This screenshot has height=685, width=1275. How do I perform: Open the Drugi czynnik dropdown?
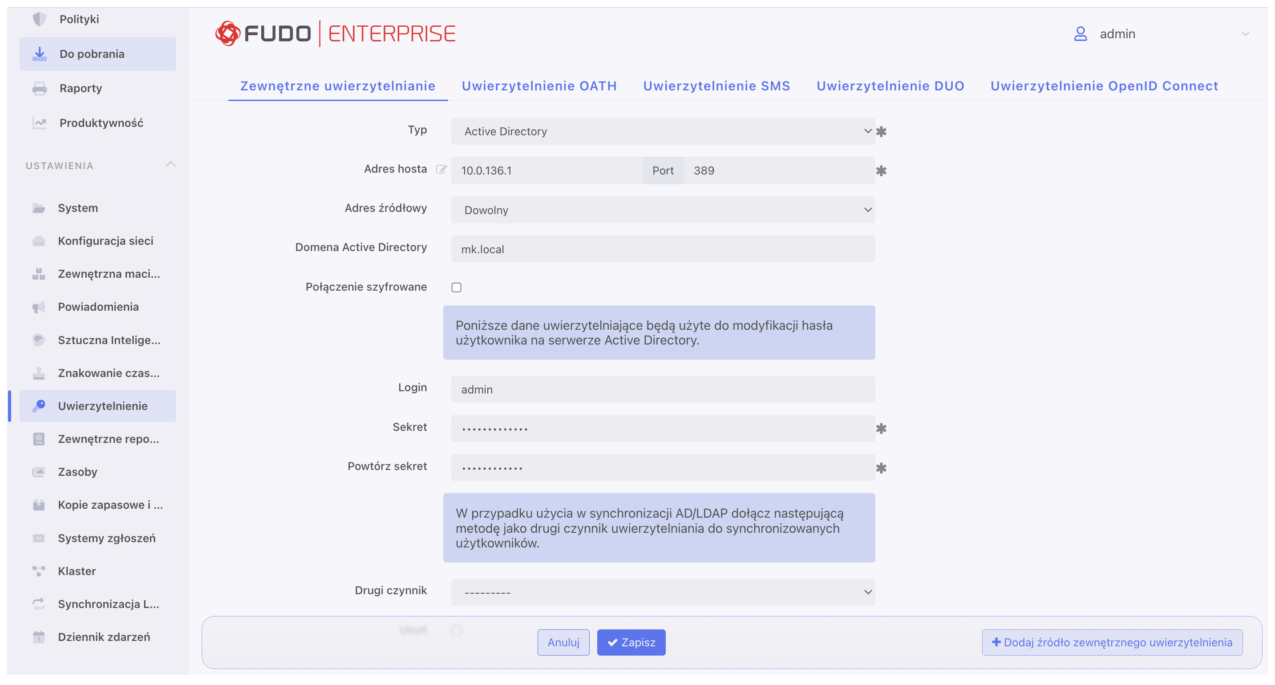(663, 592)
